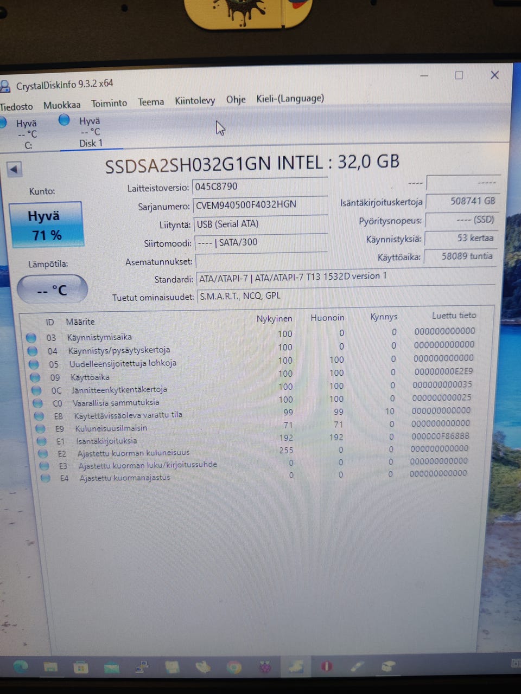Image resolution: width=521 pixels, height=694 pixels.
Task: Click the -- °C temperature button
Action: coord(52,290)
